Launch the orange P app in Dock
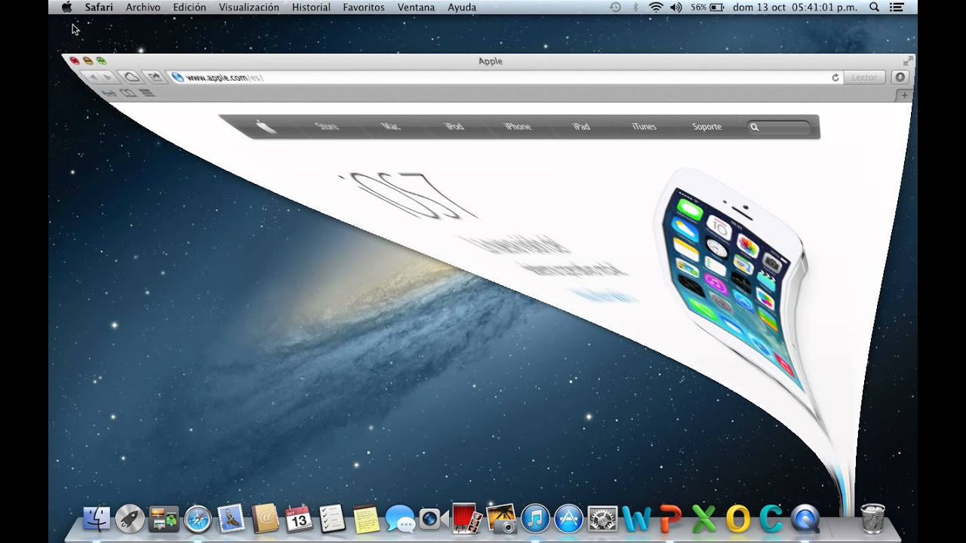The image size is (966, 543). 670,519
